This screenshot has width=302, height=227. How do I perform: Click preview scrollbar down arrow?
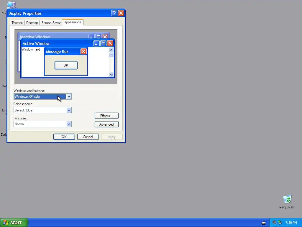tap(111, 74)
